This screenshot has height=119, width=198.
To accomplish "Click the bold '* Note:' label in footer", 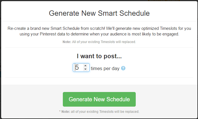I will point(65,112).
